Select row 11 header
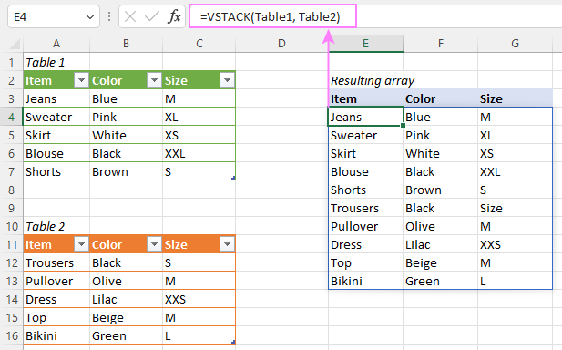This screenshot has width=562, height=350. pos(12,244)
